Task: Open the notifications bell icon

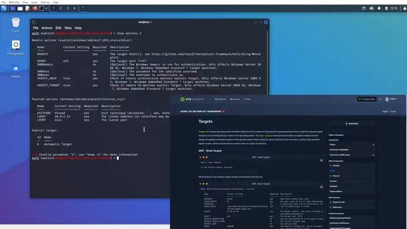Action: click(x=379, y=8)
